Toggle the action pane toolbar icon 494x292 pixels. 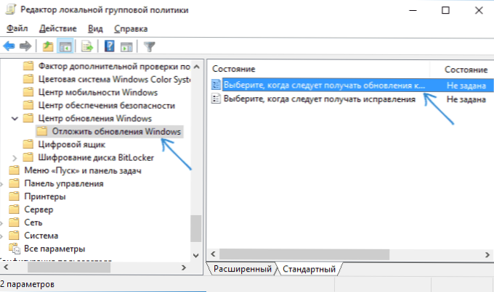[x=126, y=47]
